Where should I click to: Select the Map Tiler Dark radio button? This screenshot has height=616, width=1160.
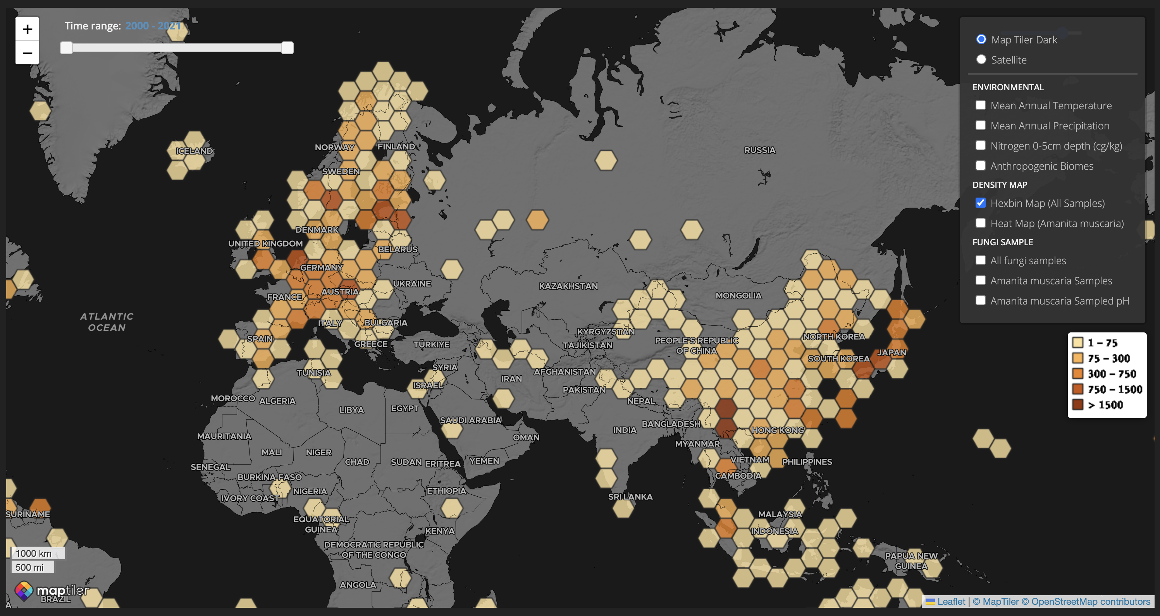click(981, 40)
